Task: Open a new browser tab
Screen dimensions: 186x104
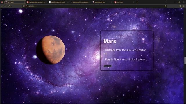Action: [x=137, y=2]
